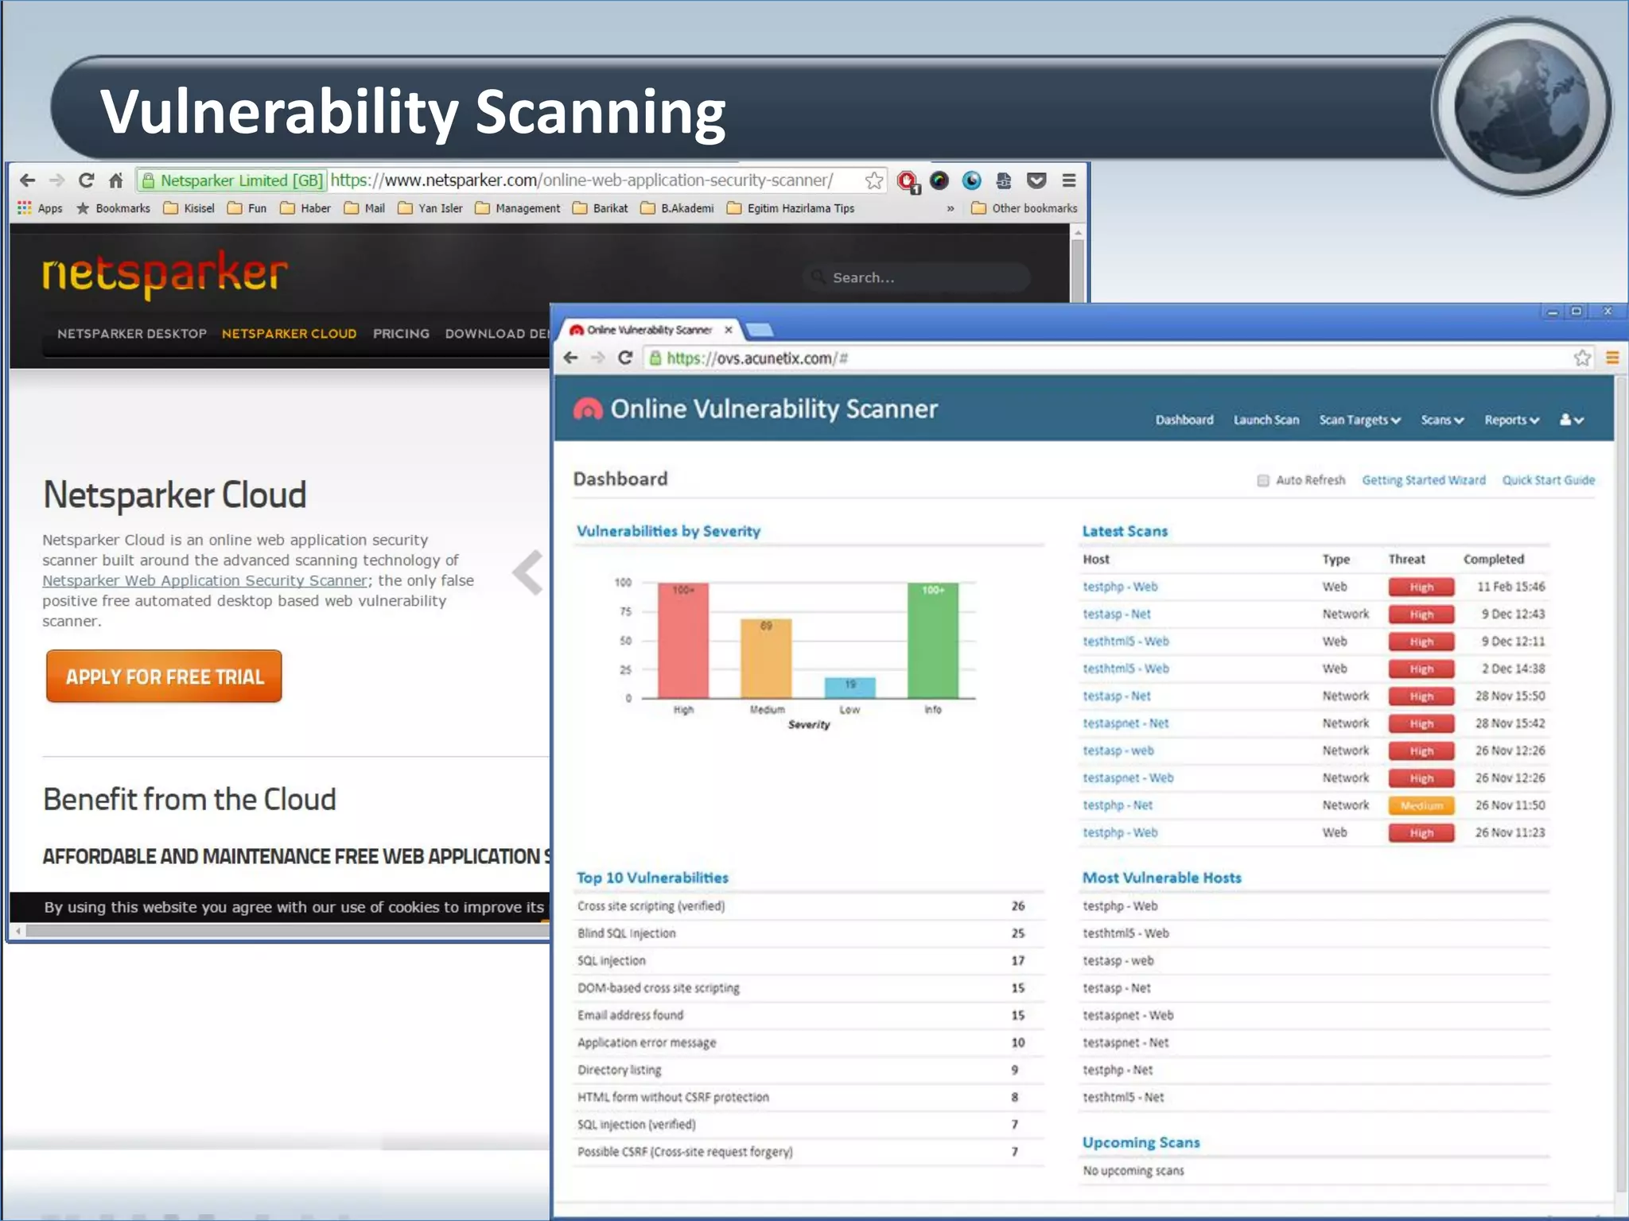Open testasp - Net scan from 9 Dec
The height and width of the screenshot is (1221, 1629).
1116,614
